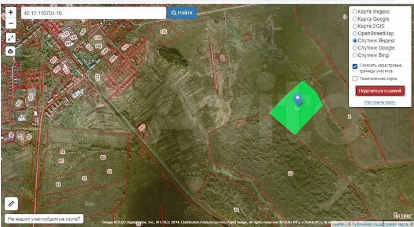Zoom in with the plus button
Image resolution: width=414 pixels, height=227 pixels.
click(11, 13)
